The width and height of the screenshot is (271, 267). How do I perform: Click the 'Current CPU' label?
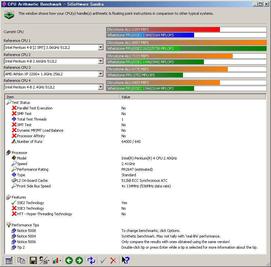[13, 32]
